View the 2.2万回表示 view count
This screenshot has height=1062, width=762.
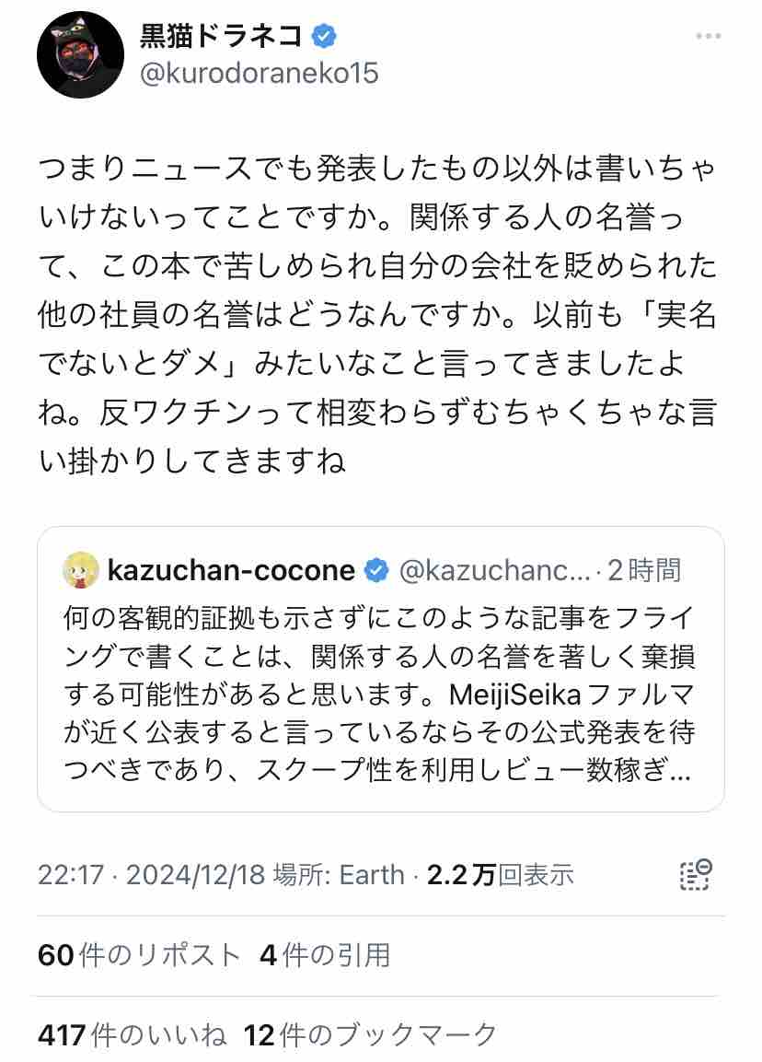click(x=500, y=874)
